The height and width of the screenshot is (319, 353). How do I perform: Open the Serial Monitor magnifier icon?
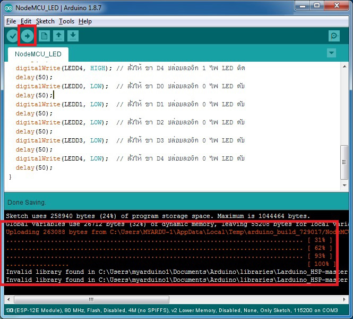coord(334,36)
